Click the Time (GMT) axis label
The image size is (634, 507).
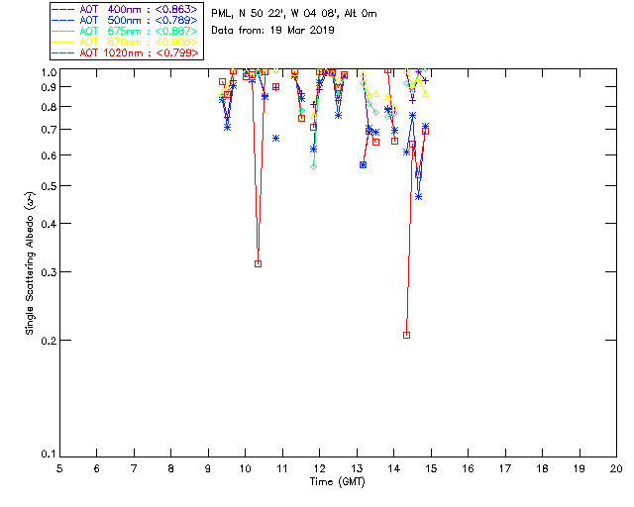(x=338, y=482)
